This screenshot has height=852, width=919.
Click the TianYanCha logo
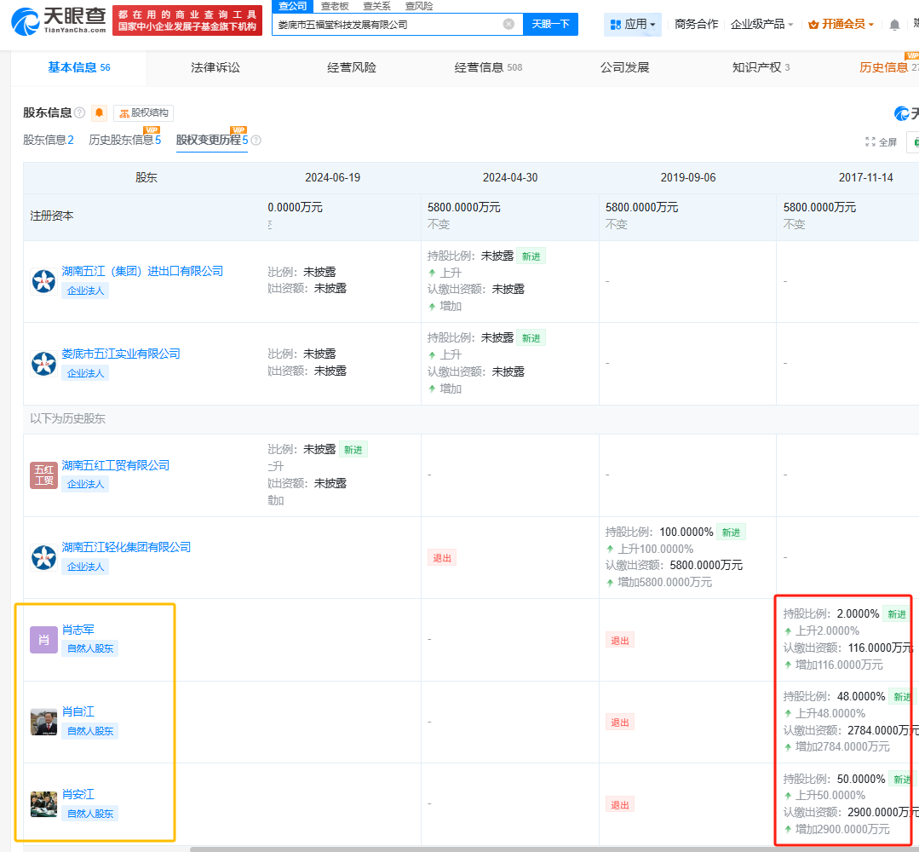coord(59,21)
